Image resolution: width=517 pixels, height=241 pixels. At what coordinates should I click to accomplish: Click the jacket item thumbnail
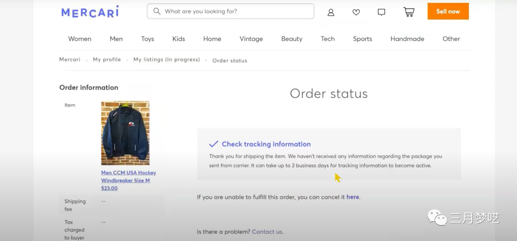(125, 133)
